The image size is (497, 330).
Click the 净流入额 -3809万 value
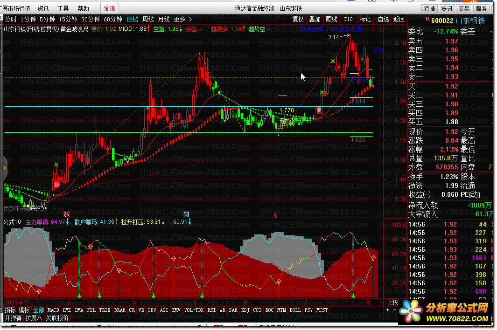tap(479, 205)
